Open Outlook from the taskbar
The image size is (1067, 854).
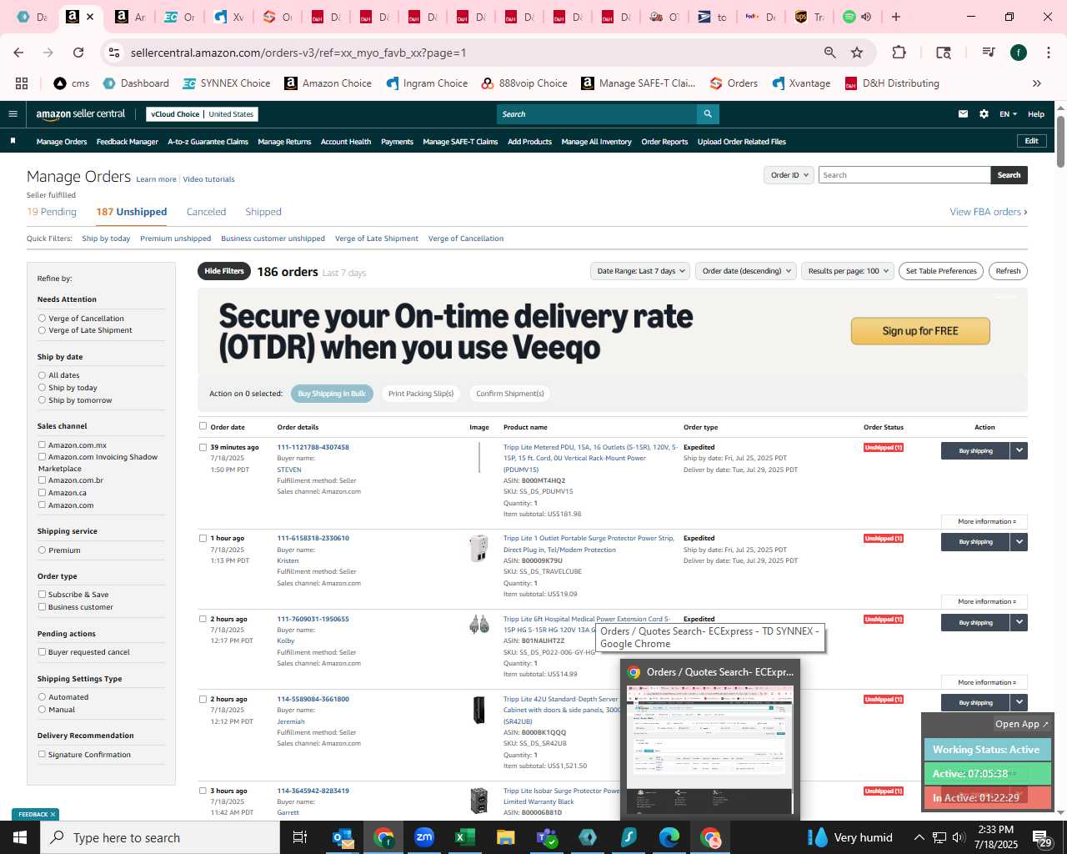tap(343, 837)
